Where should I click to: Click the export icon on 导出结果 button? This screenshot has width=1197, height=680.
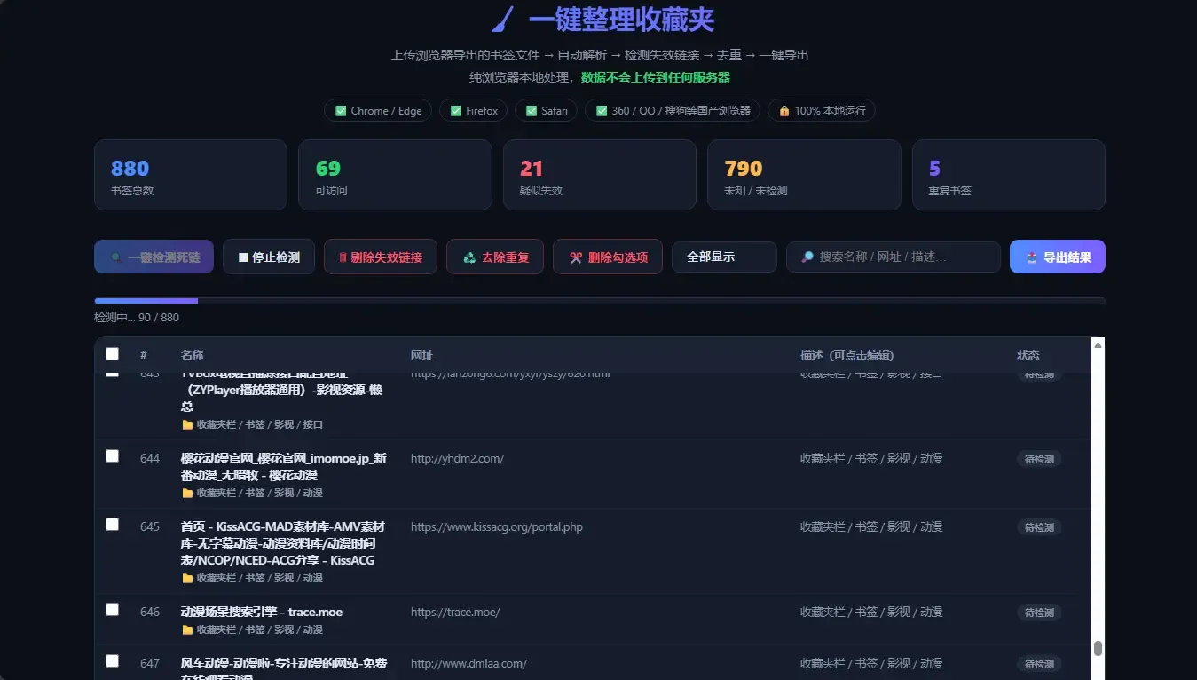coord(1032,257)
